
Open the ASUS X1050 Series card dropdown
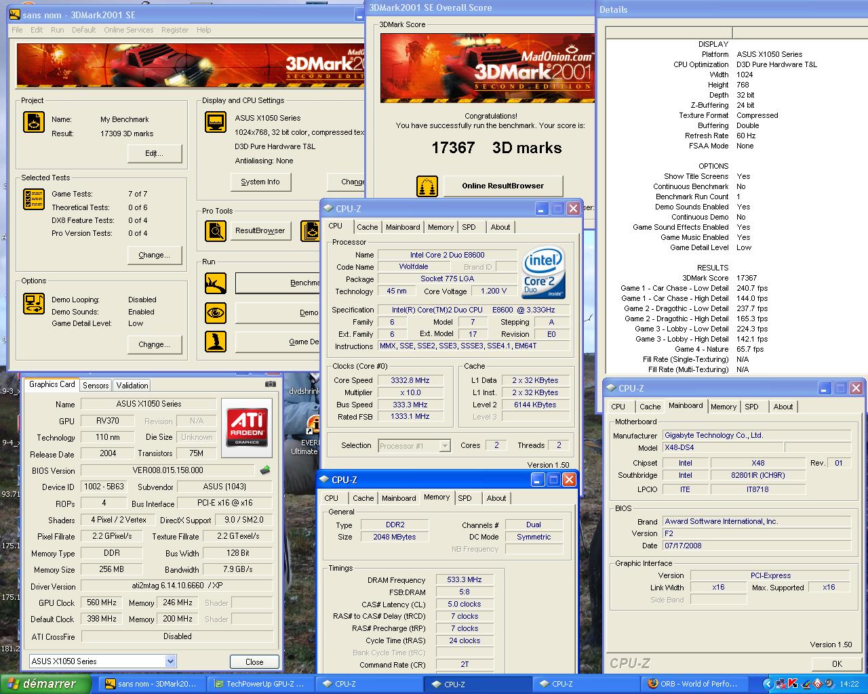click(170, 661)
